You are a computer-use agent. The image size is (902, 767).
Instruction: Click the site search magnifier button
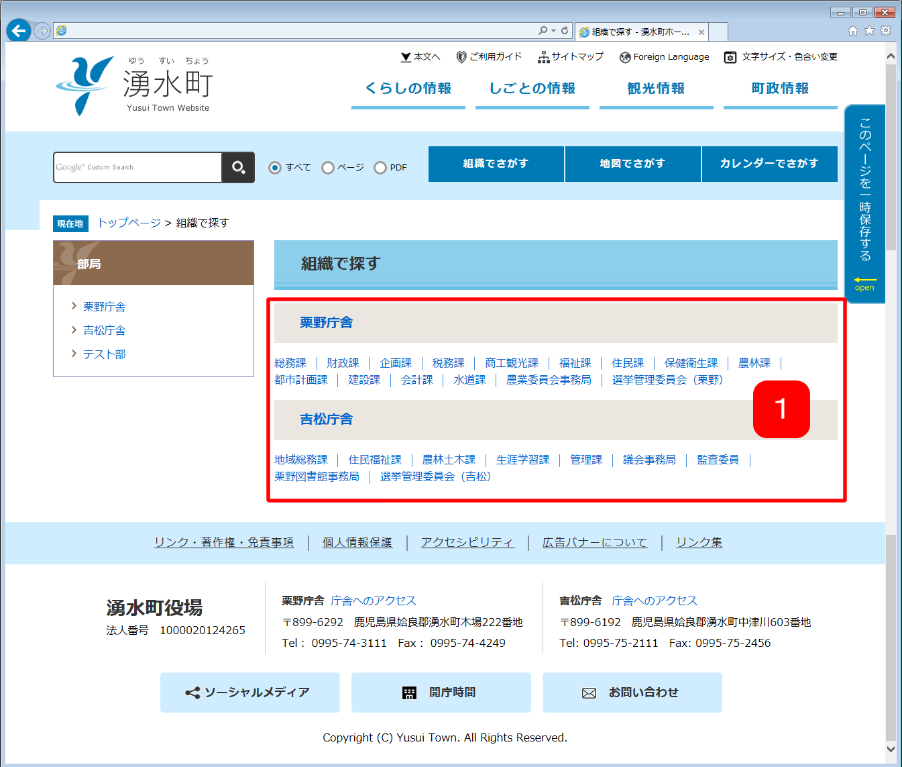tap(238, 167)
